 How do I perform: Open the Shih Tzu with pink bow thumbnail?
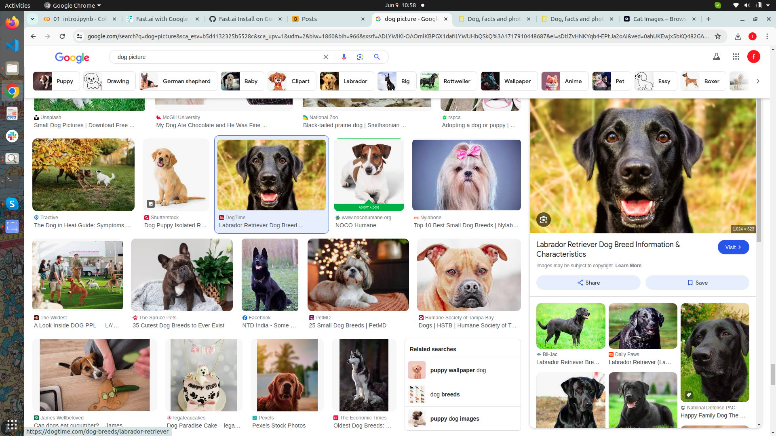(466, 175)
